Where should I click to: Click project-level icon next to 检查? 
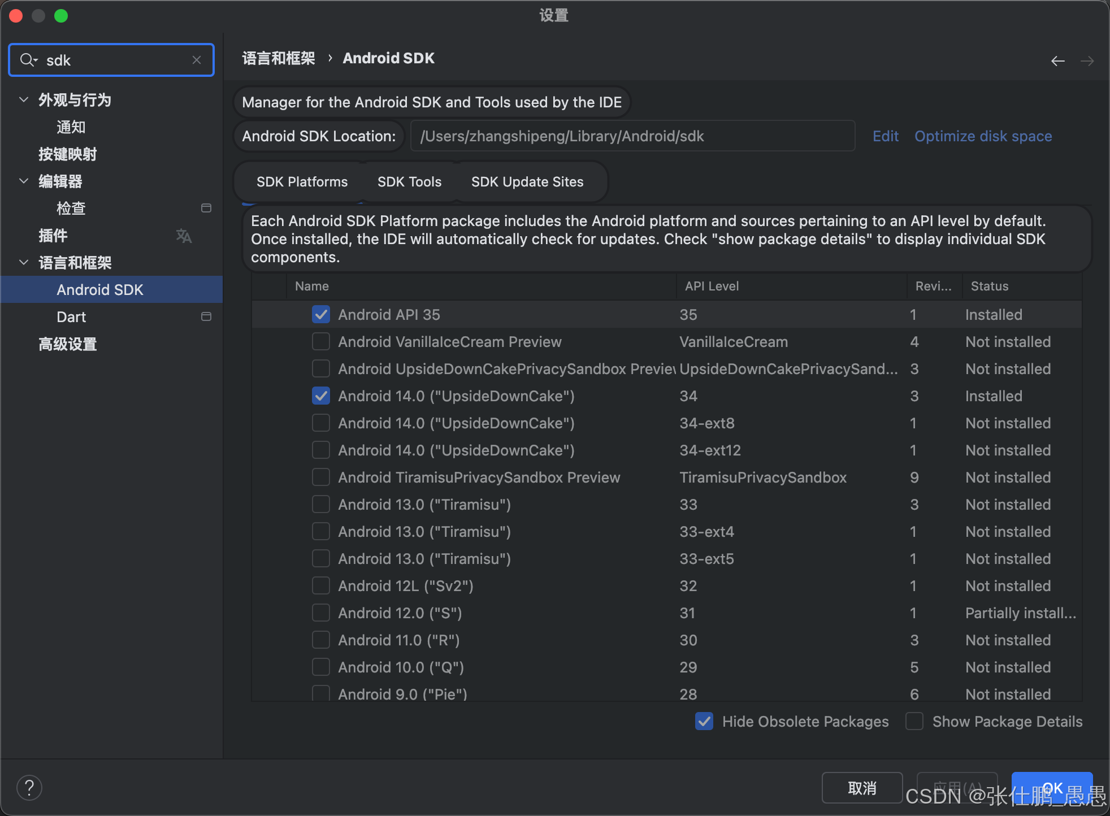(206, 209)
